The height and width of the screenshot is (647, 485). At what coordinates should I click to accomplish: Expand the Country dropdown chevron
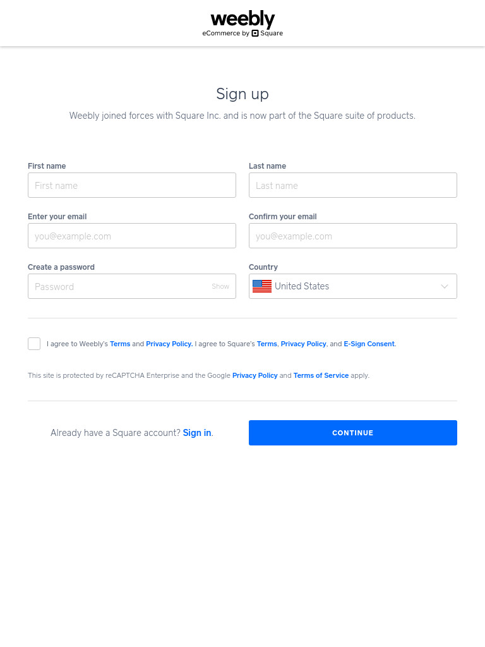coord(444,286)
